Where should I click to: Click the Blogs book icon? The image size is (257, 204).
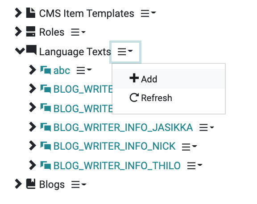point(31,184)
